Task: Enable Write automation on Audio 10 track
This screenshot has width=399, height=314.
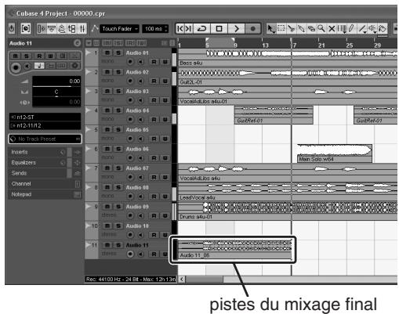Action: (165, 235)
